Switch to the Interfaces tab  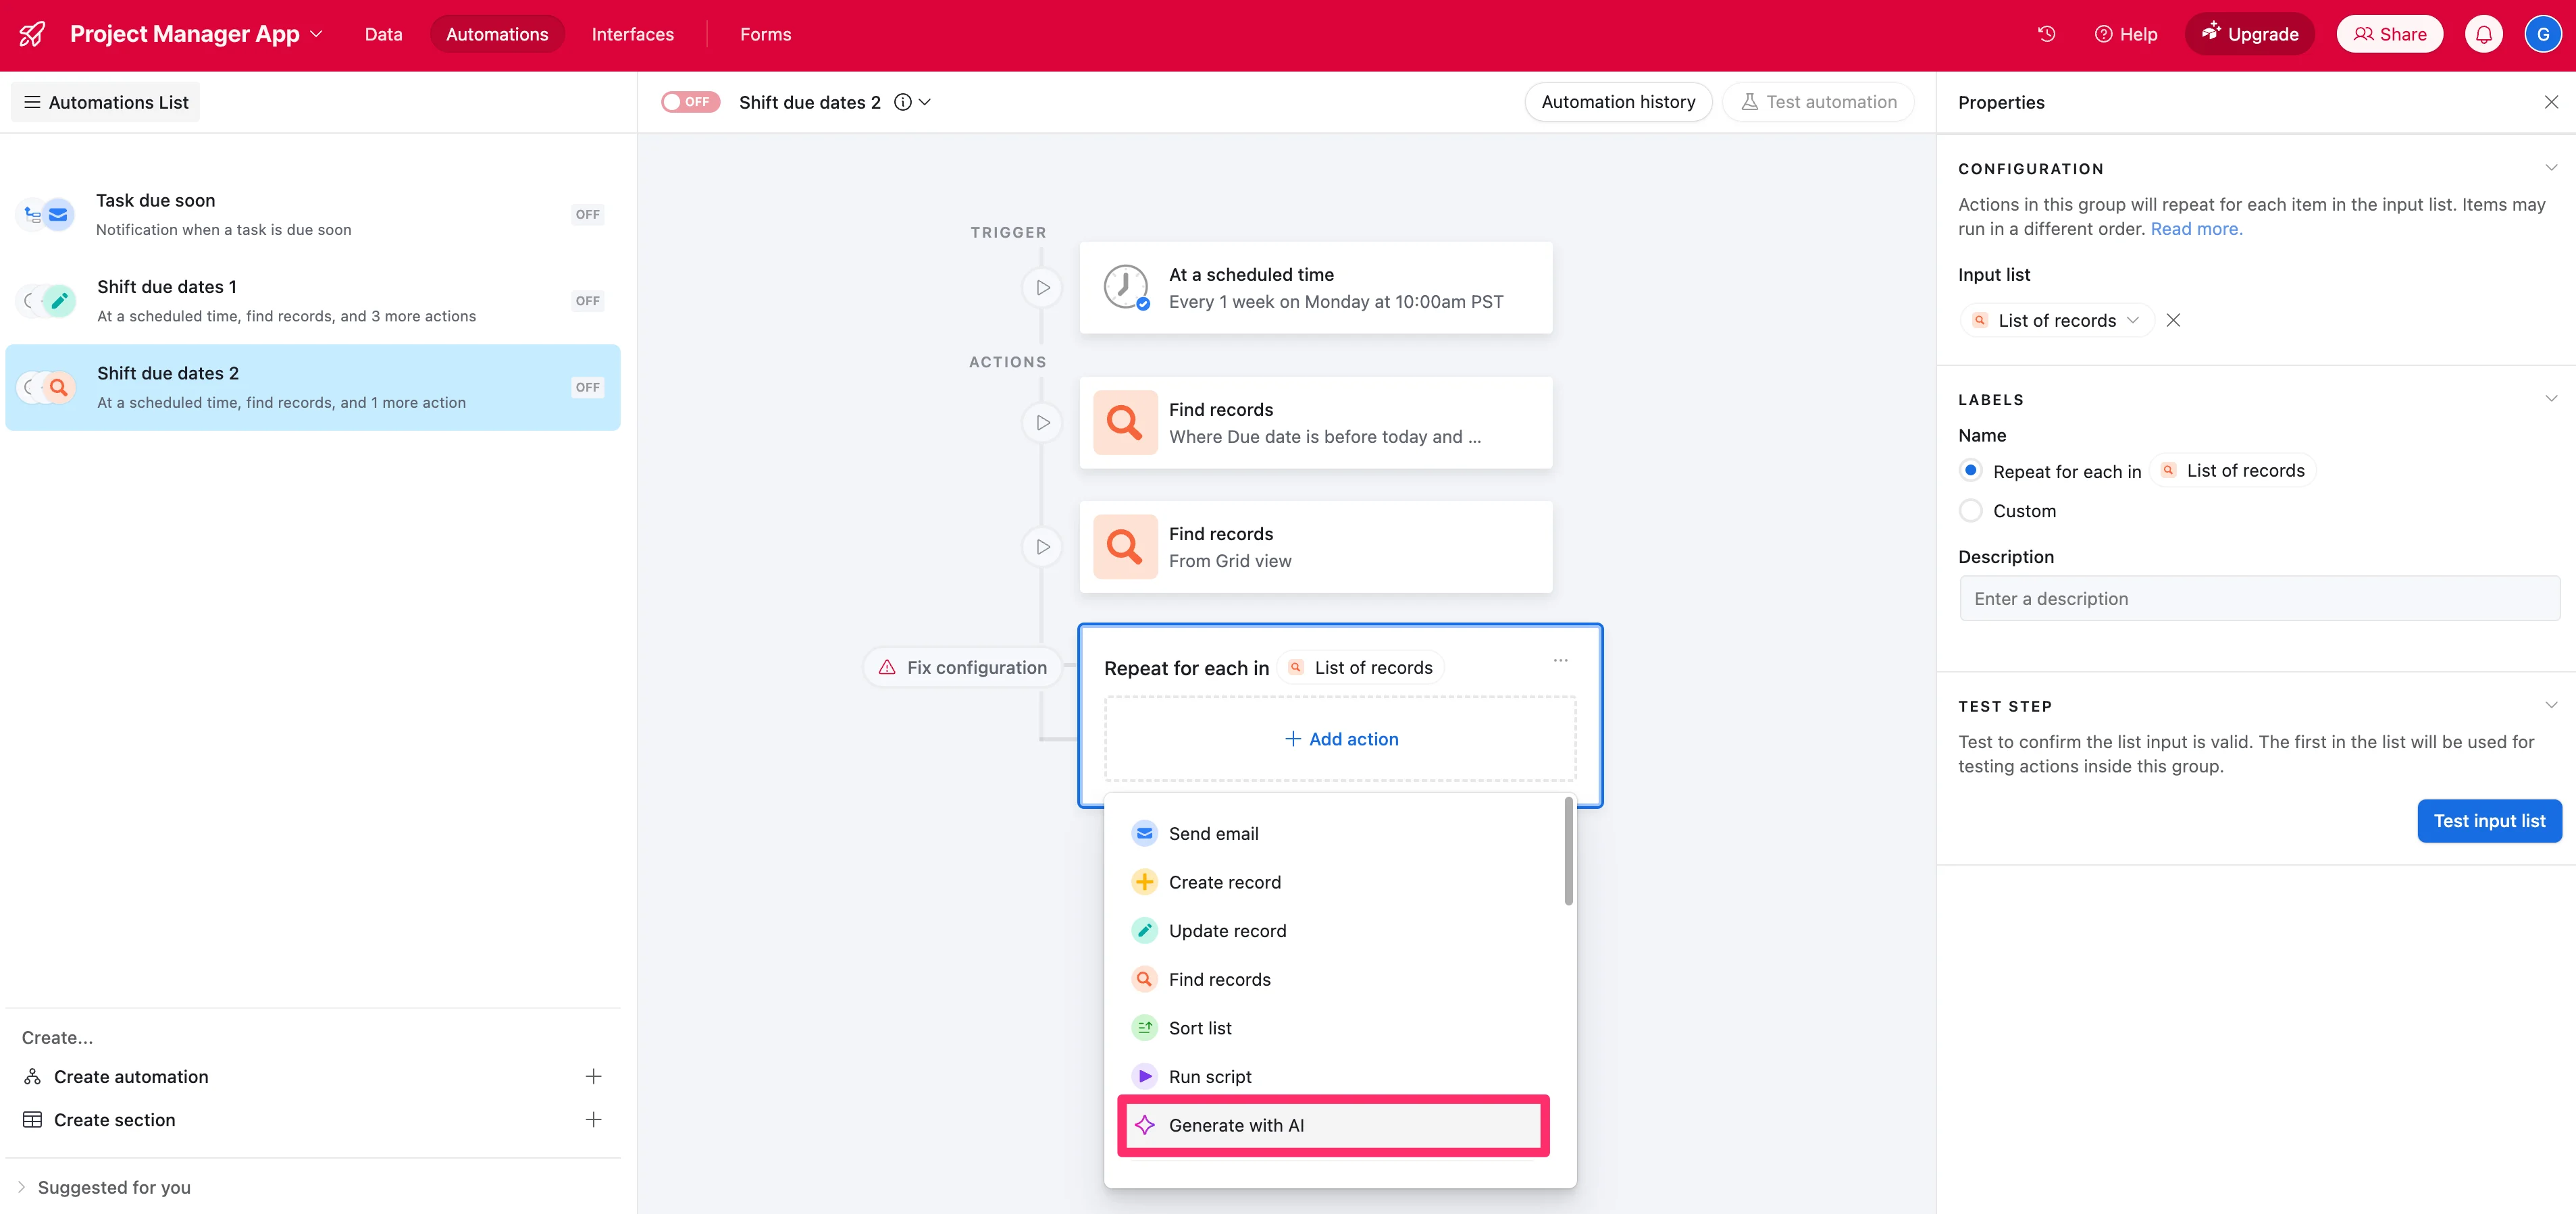(632, 34)
